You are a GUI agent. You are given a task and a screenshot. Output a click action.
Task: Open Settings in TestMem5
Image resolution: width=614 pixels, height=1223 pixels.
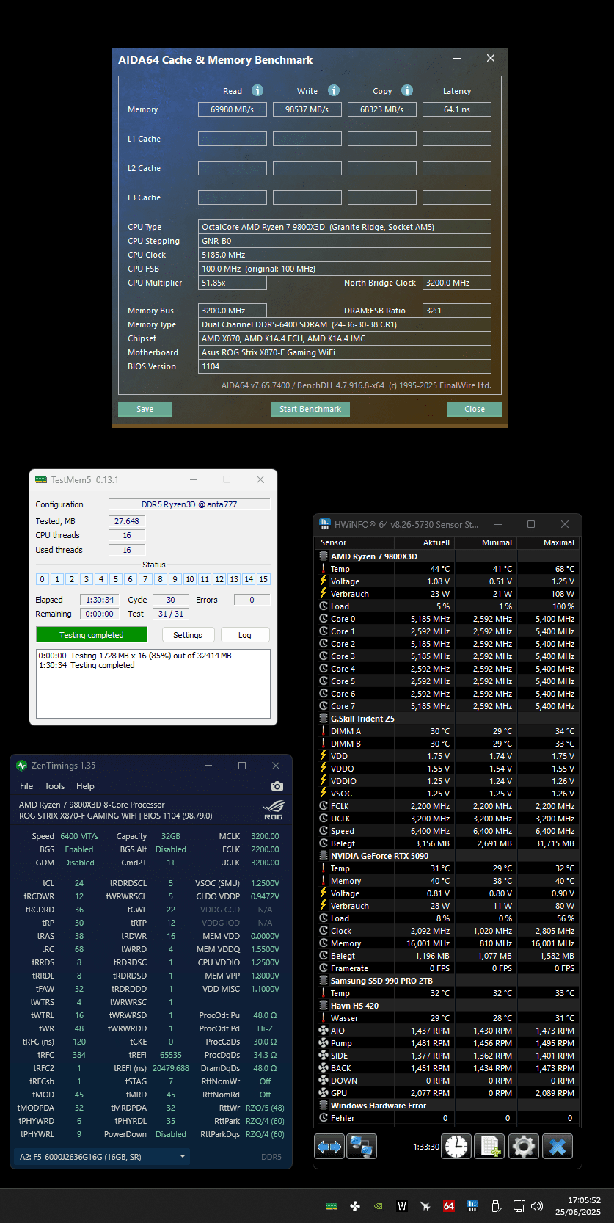coord(188,635)
